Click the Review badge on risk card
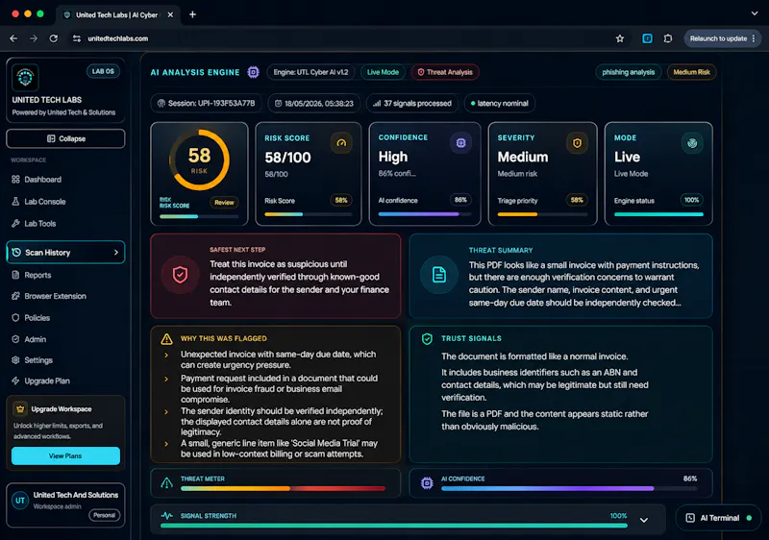Viewport: 769px width, 540px height. pyautogui.click(x=224, y=203)
